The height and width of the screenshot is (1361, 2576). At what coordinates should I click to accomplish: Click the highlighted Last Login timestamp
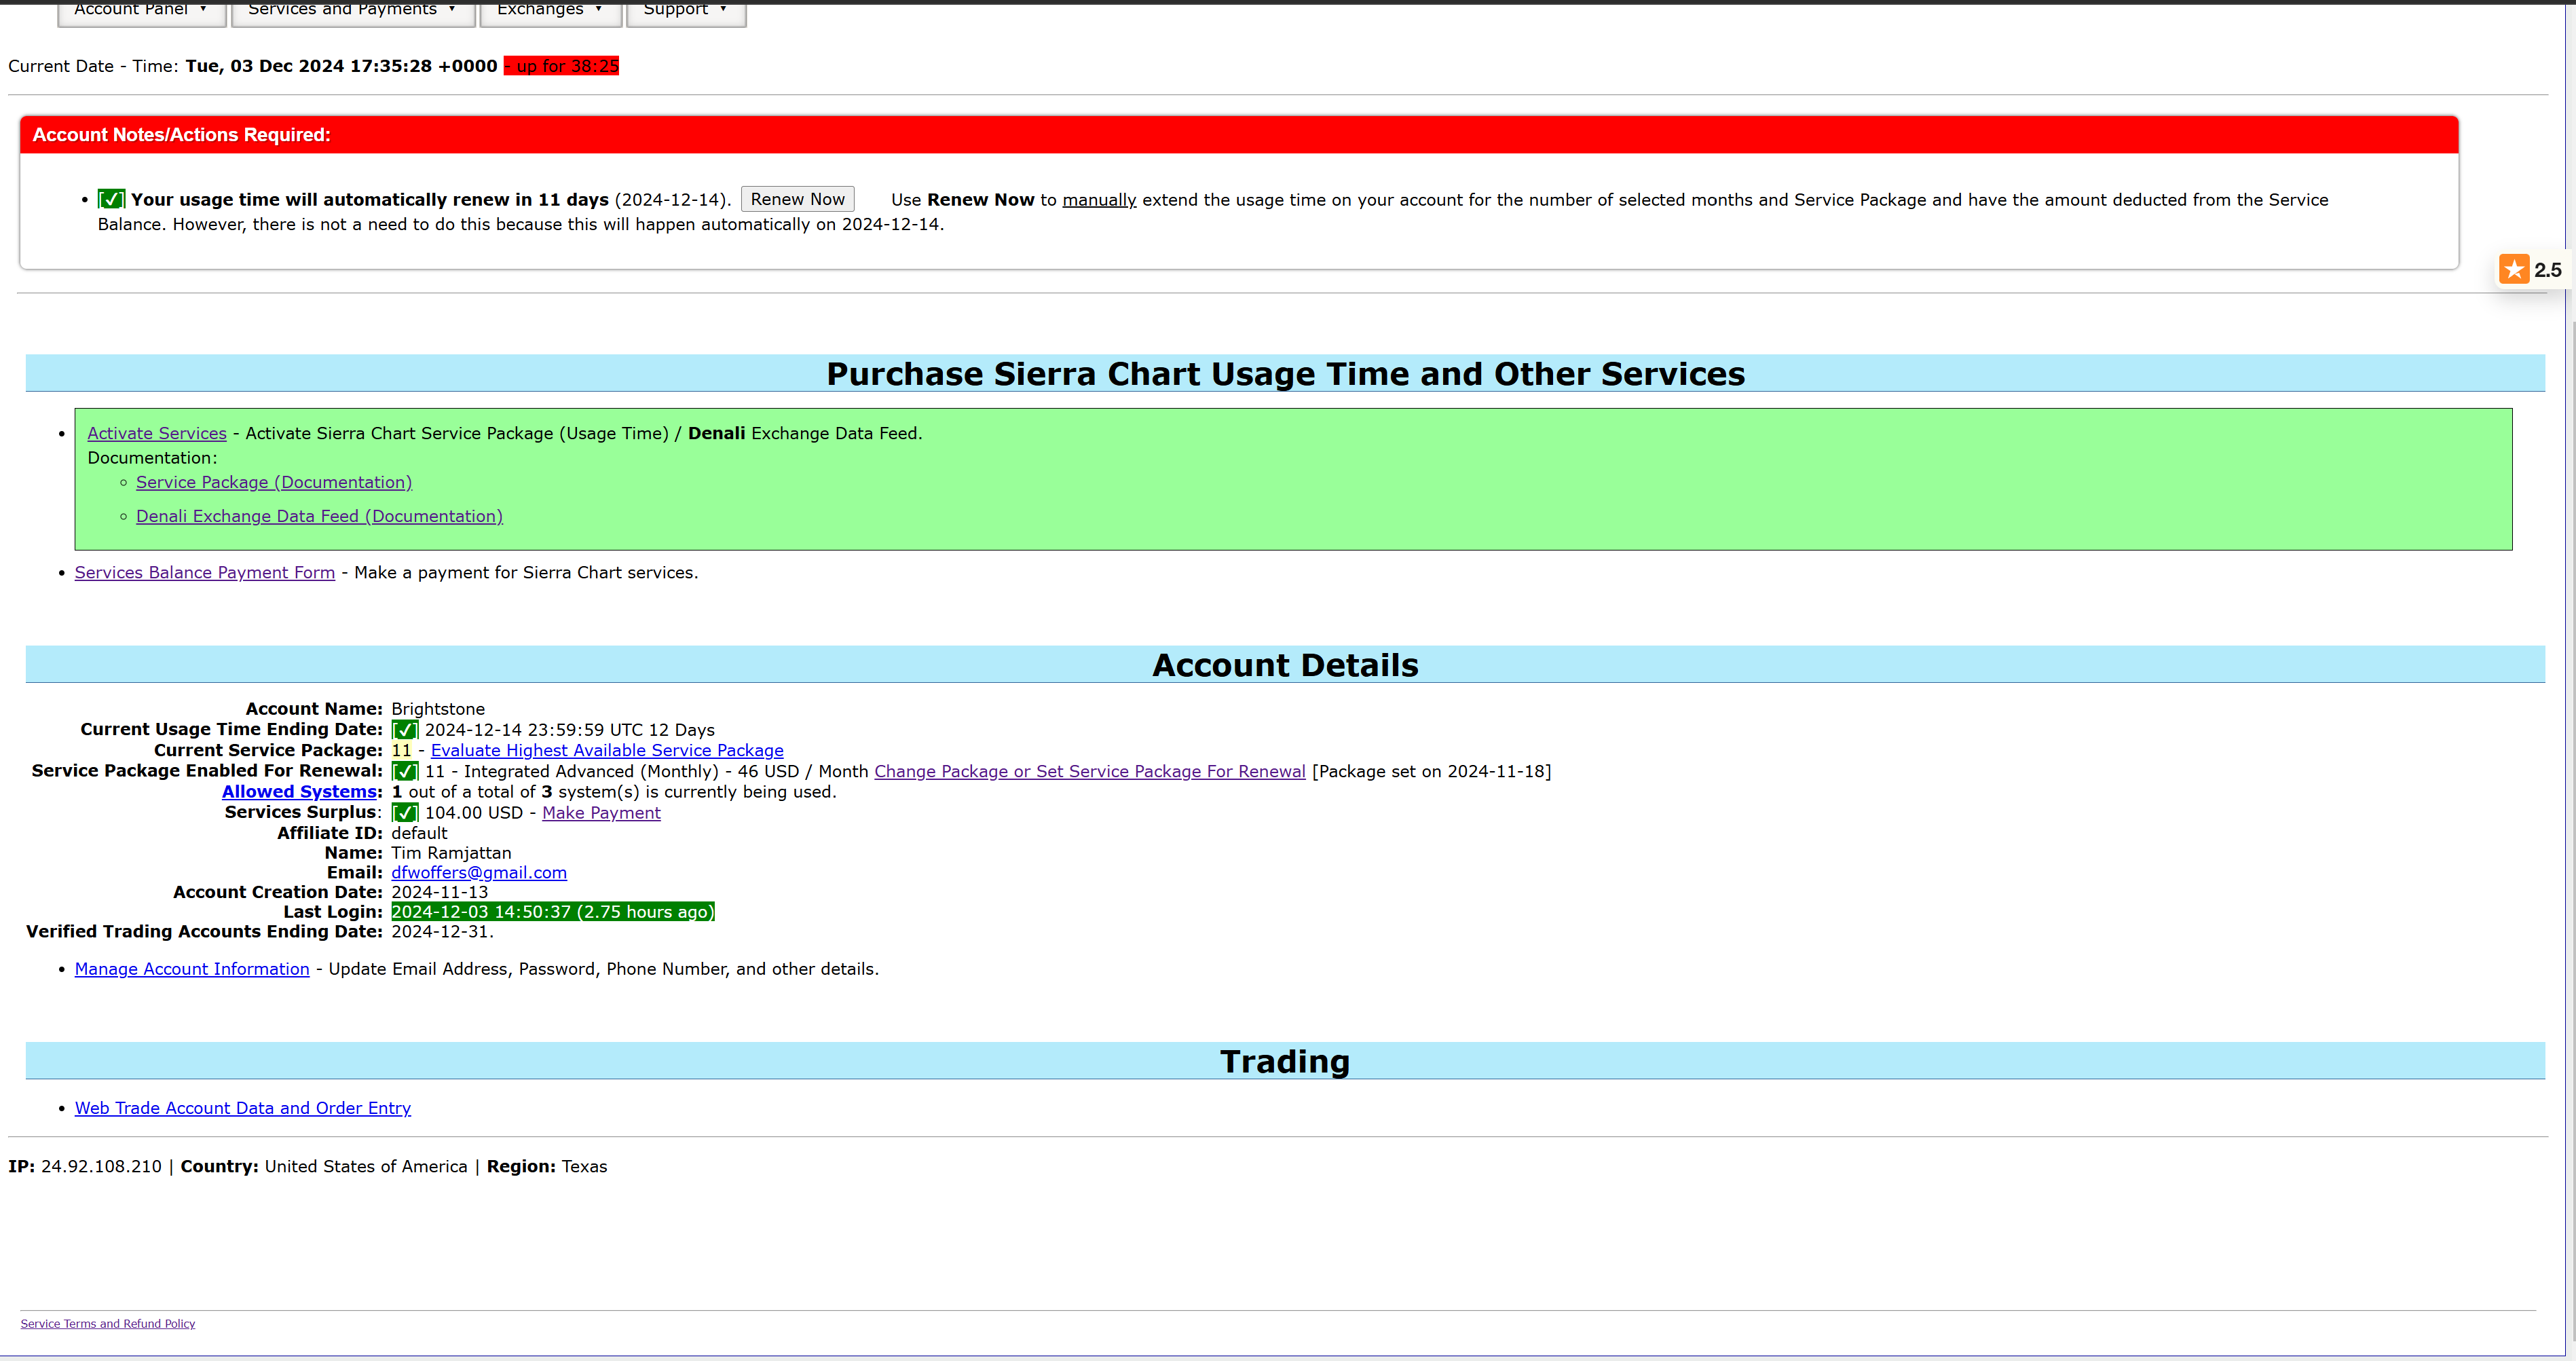tap(552, 912)
